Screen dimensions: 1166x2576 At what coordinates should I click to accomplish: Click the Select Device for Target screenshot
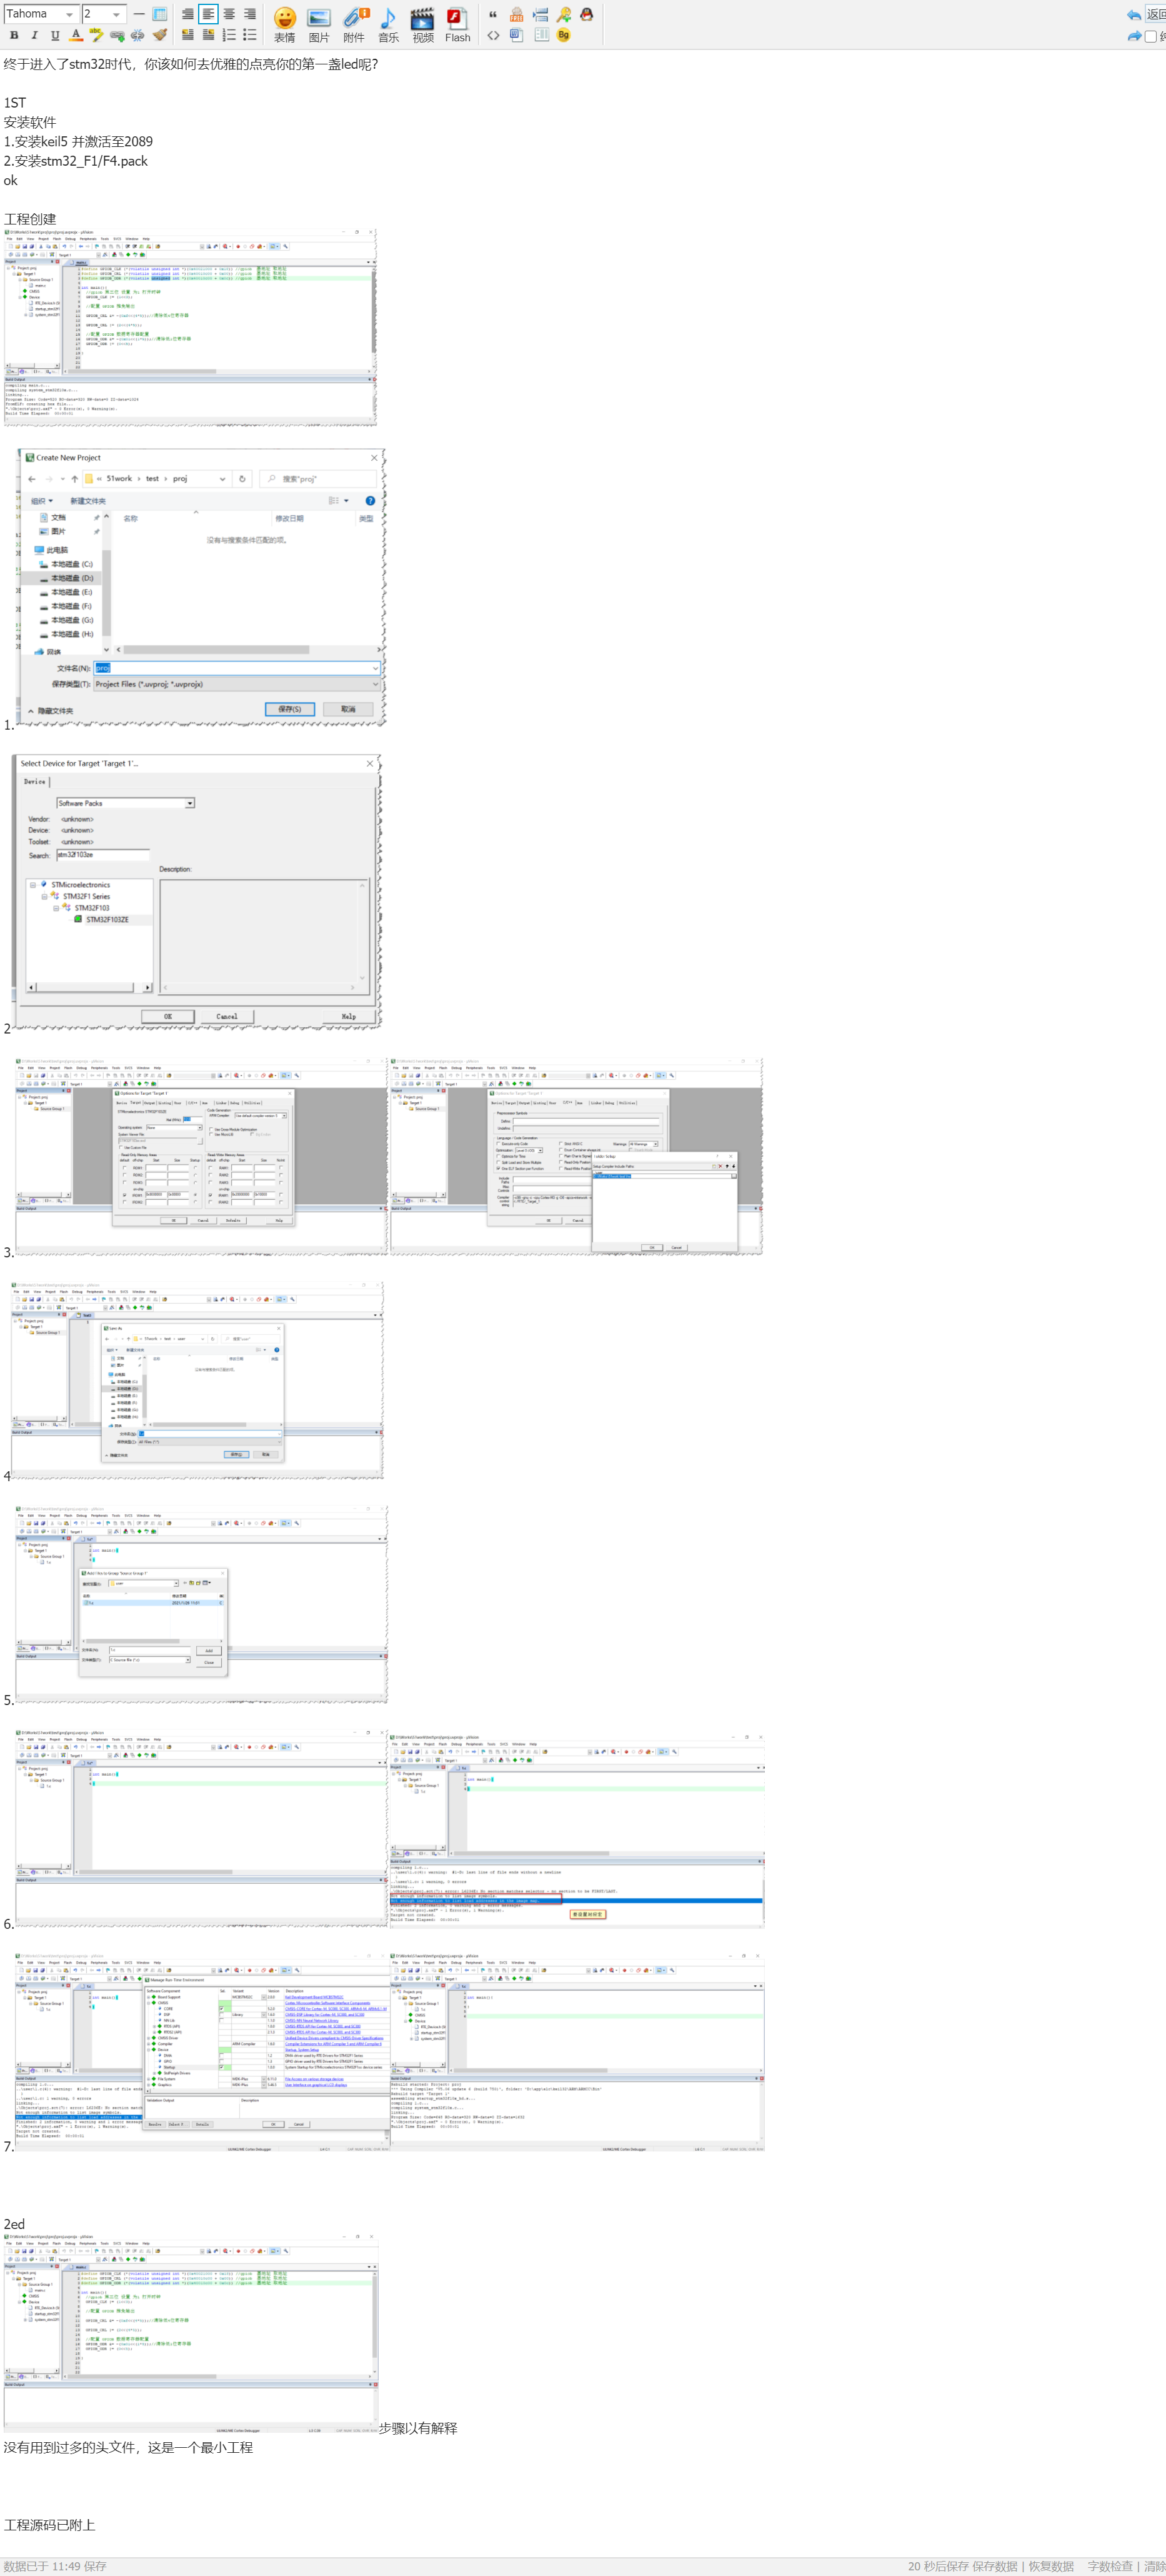[x=197, y=892]
